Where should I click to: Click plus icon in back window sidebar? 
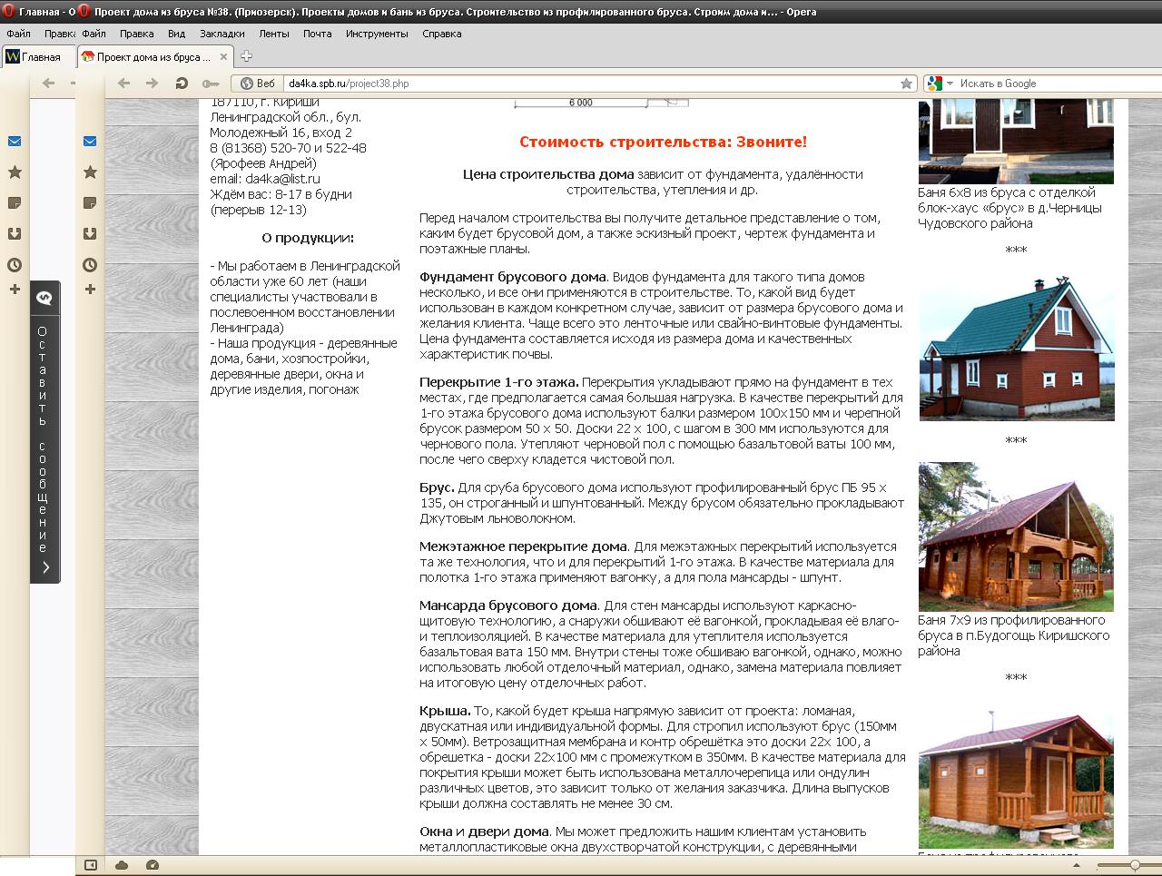click(x=15, y=290)
